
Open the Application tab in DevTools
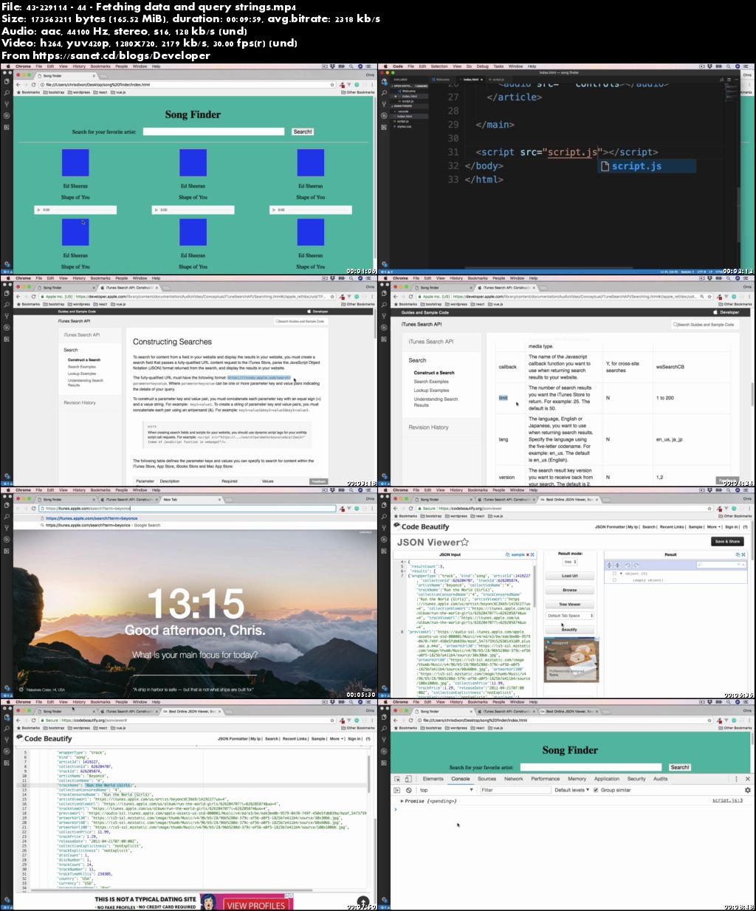point(607,779)
